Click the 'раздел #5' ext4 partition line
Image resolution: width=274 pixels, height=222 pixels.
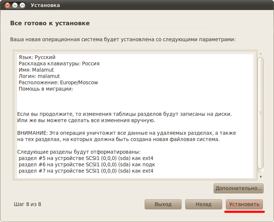point(86,158)
